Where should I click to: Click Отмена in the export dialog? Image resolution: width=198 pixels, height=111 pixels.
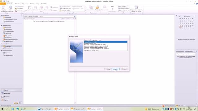tap(124, 69)
